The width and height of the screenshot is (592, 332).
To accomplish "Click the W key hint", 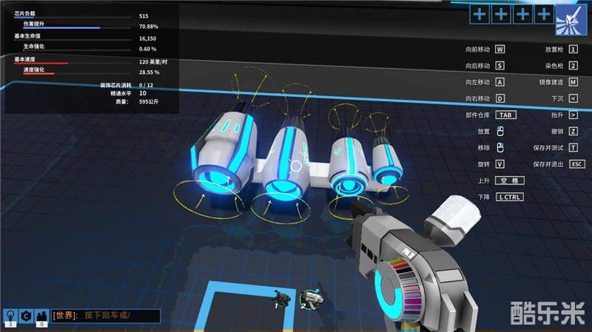I will 500,50.
